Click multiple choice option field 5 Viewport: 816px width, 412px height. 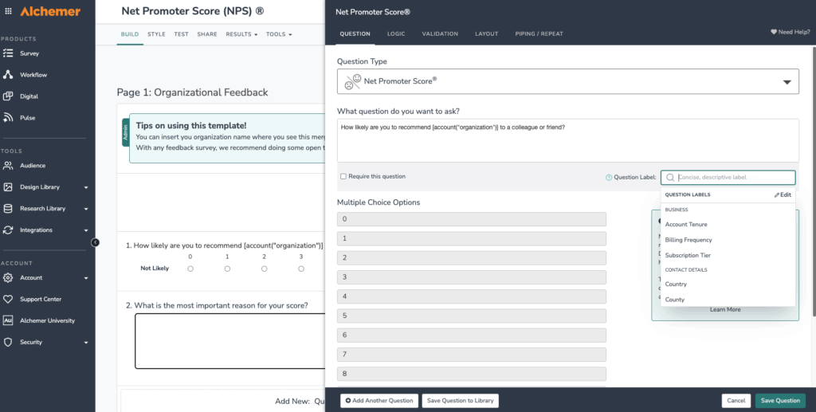[x=472, y=316]
